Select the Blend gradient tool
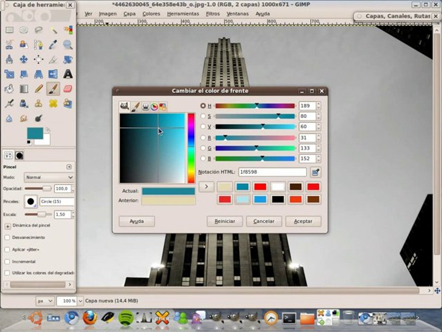 23,89
